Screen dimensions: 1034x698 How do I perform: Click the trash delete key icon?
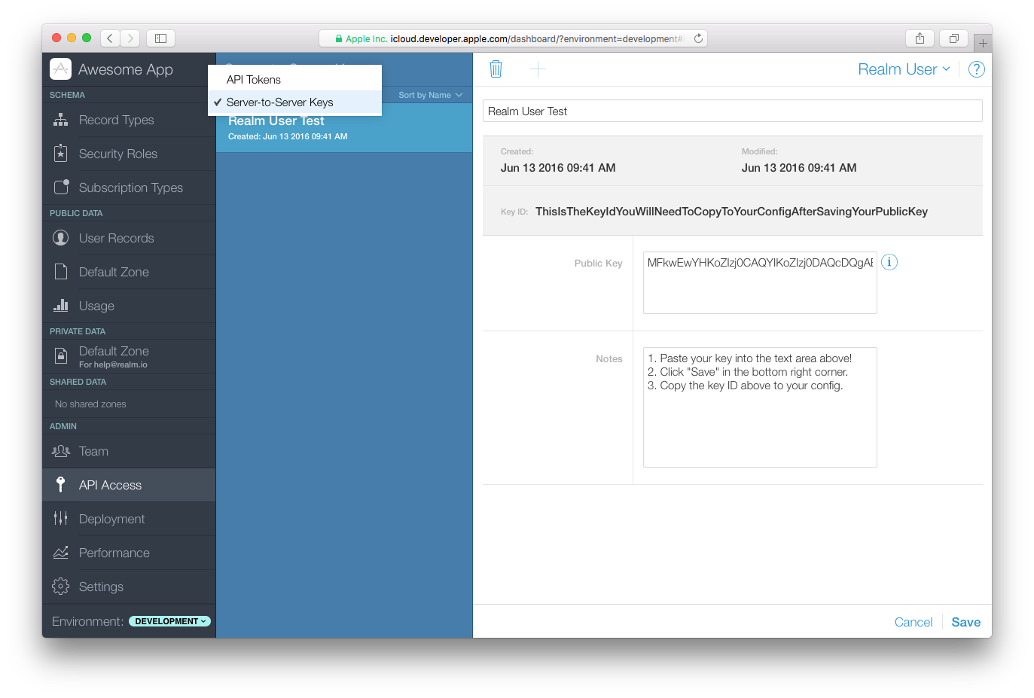tap(496, 69)
